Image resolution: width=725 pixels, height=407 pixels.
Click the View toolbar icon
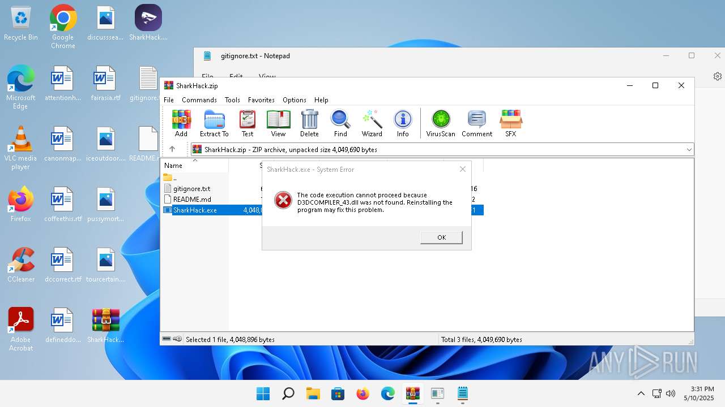[278, 123]
